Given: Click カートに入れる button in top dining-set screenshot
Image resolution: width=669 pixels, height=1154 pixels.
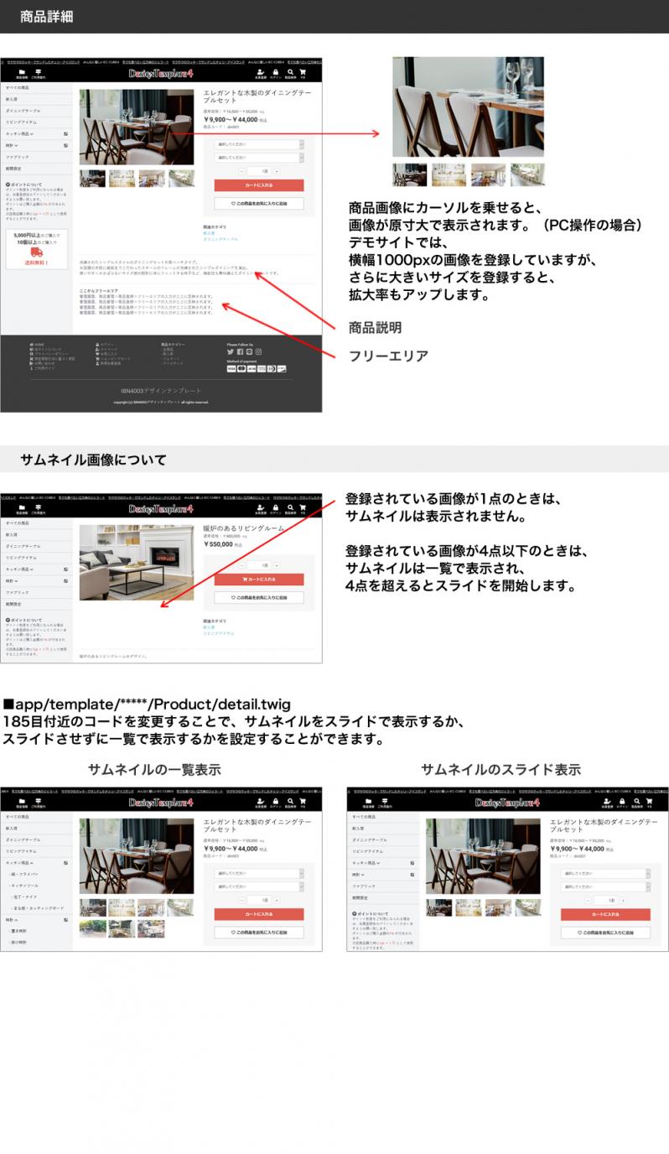Looking at the screenshot, I should coord(259,185).
